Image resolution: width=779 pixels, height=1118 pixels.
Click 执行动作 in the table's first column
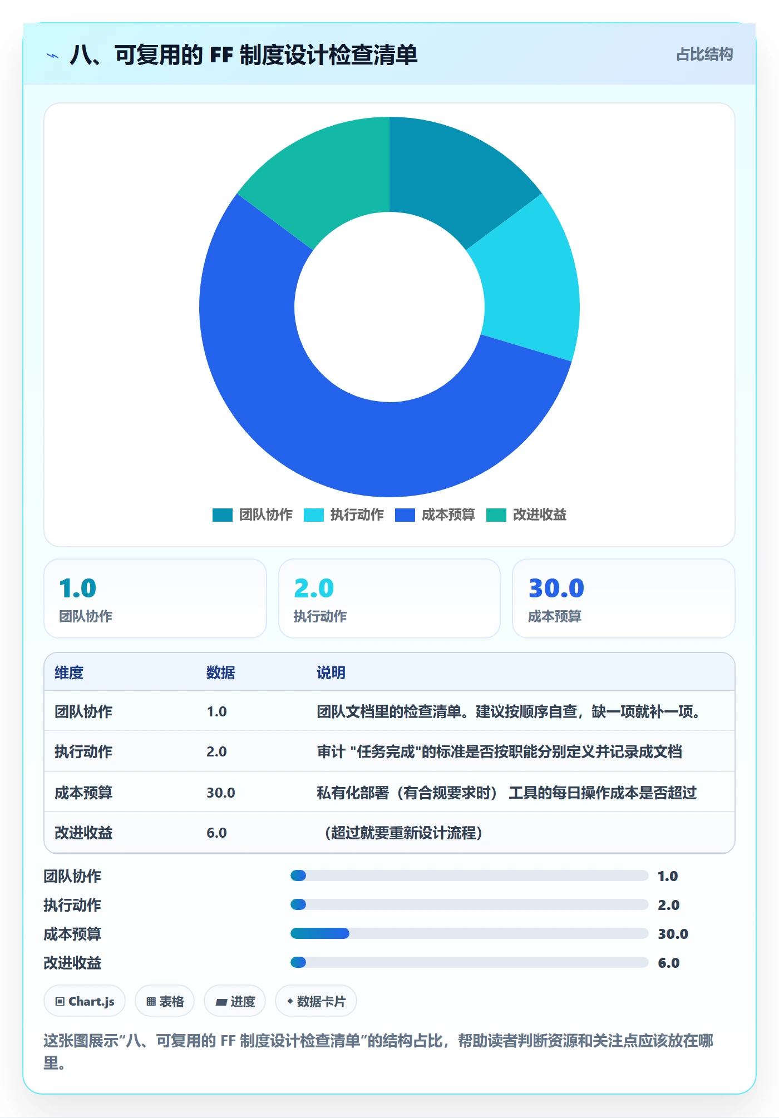click(83, 752)
